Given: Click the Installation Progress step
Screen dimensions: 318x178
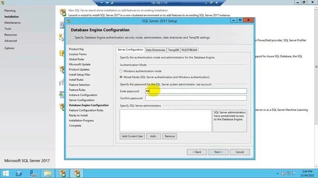Looking at the screenshot, I should pos(81,121).
